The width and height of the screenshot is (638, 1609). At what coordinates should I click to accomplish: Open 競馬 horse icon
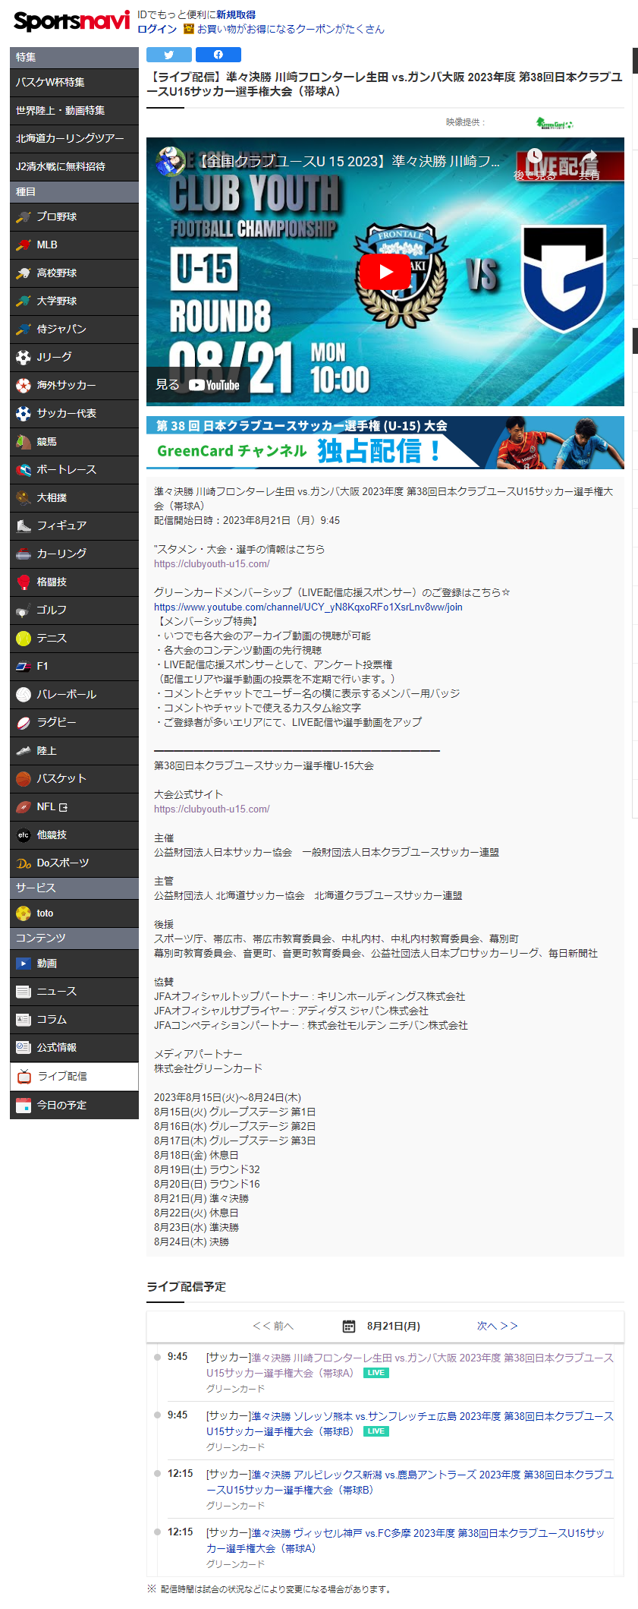(24, 442)
